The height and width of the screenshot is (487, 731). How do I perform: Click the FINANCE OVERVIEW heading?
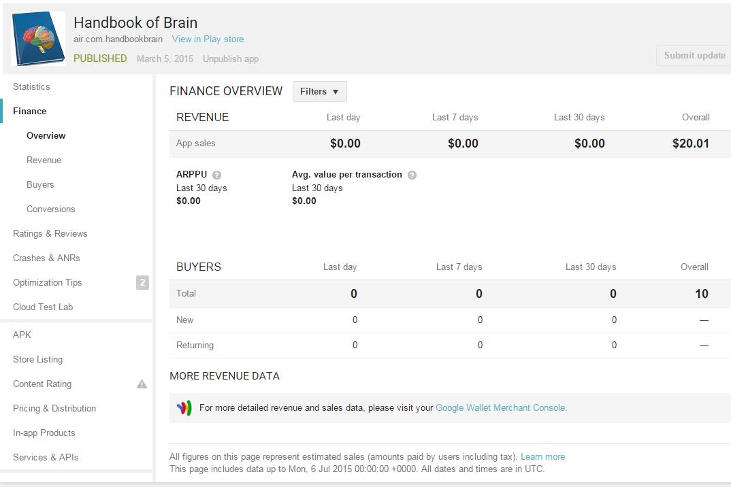[x=226, y=91]
